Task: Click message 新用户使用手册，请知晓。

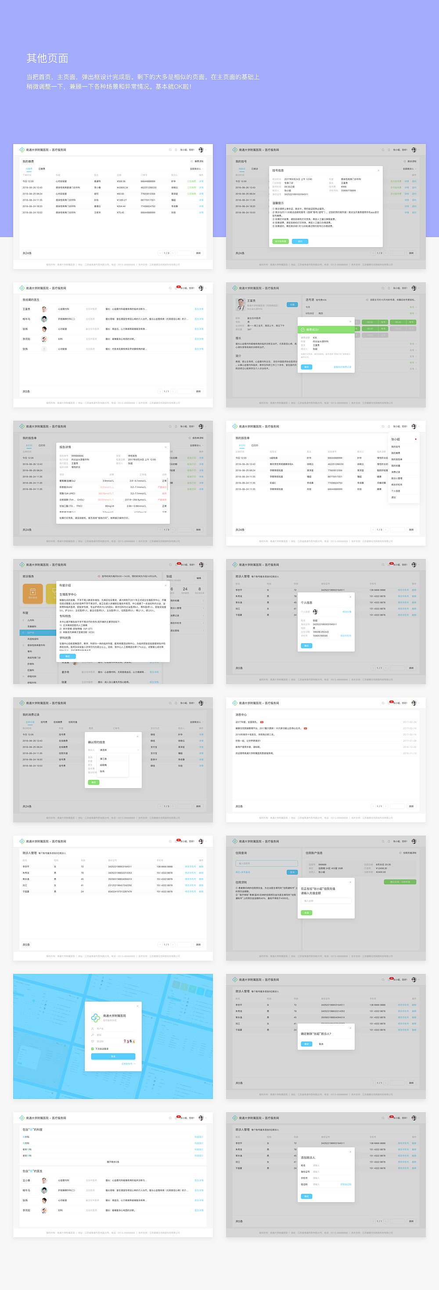Action: 248,747
